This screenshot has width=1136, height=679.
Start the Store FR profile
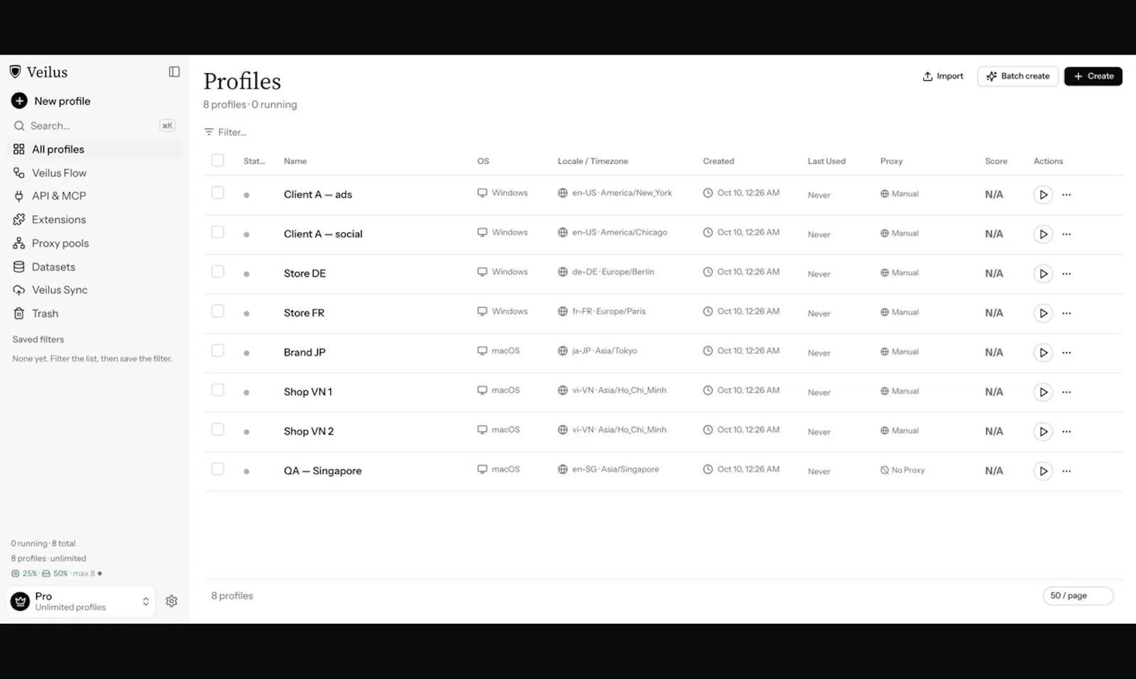point(1042,313)
